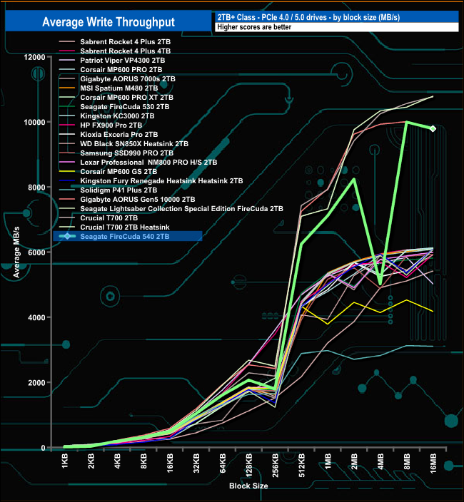
Task: Click the Sabrent Rocket 4 Plus 4TB legend label
Action: coord(126,51)
